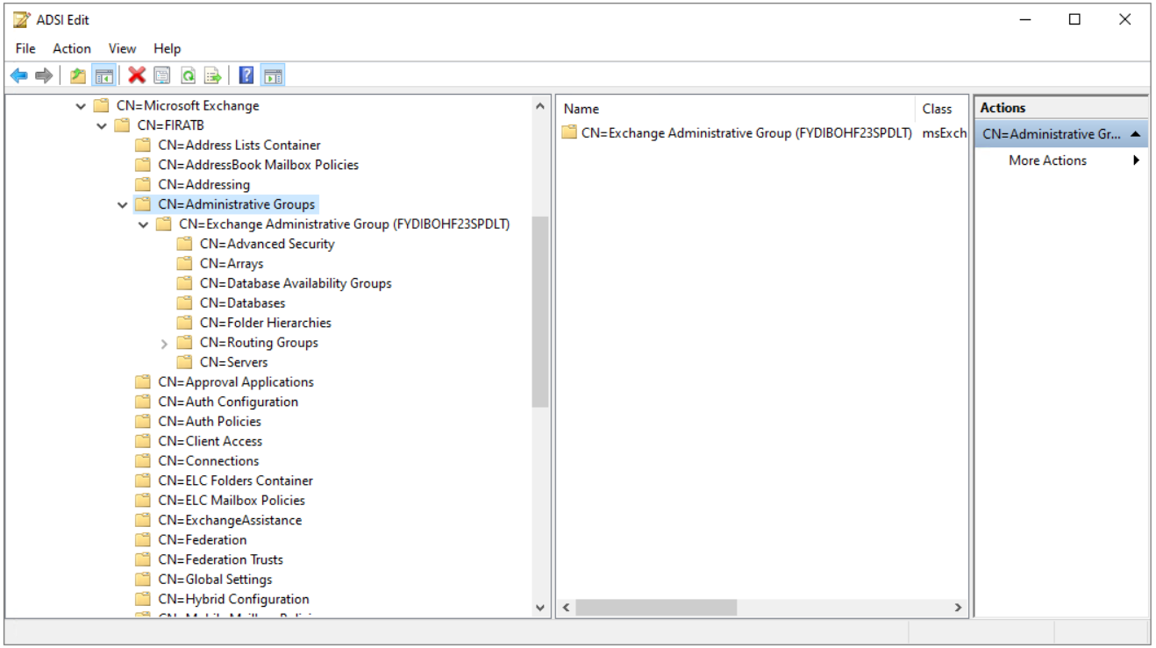Click folder icon of CN=Advanced Security
Screen dimensions: 1156x648
click(184, 244)
